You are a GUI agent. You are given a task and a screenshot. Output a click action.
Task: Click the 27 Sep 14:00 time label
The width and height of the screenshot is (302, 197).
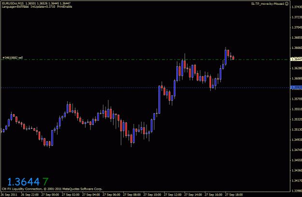(193, 195)
